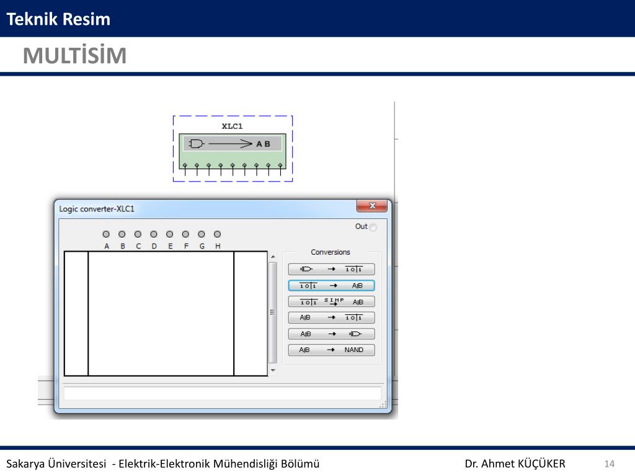Toggle input G circle in Logic converter

pos(202,234)
